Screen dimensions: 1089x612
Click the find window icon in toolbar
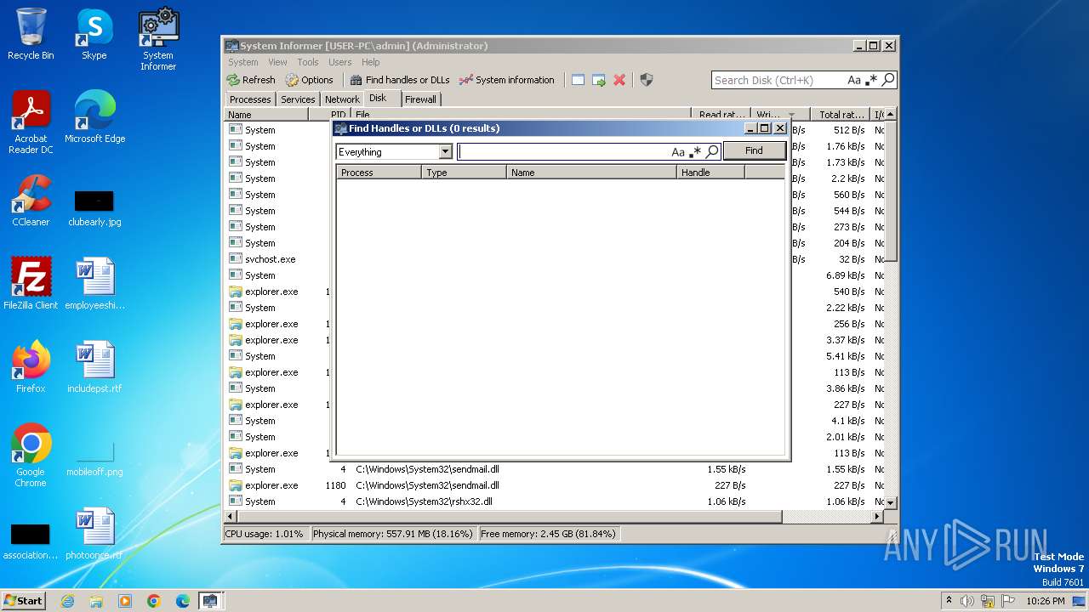(578, 80)
